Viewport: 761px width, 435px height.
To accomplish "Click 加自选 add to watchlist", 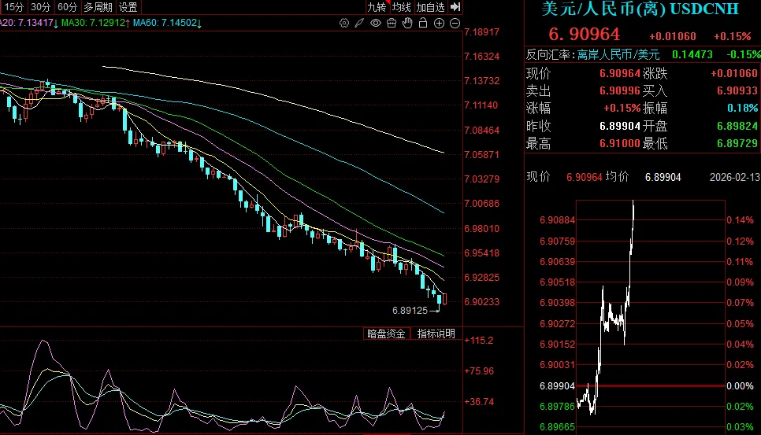I will (430, 7).
